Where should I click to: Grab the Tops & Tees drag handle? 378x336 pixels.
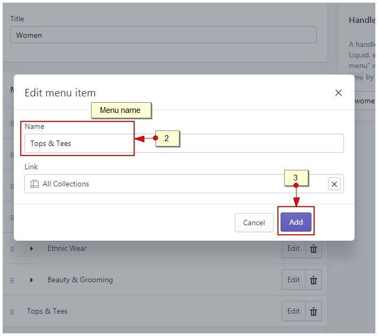pos(12,312)
